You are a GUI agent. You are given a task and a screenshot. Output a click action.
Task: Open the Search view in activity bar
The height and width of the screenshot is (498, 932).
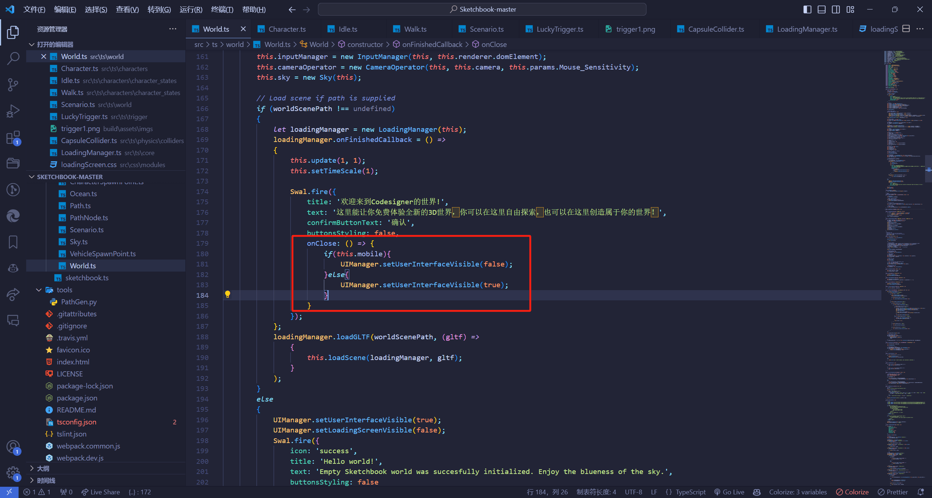13,58
